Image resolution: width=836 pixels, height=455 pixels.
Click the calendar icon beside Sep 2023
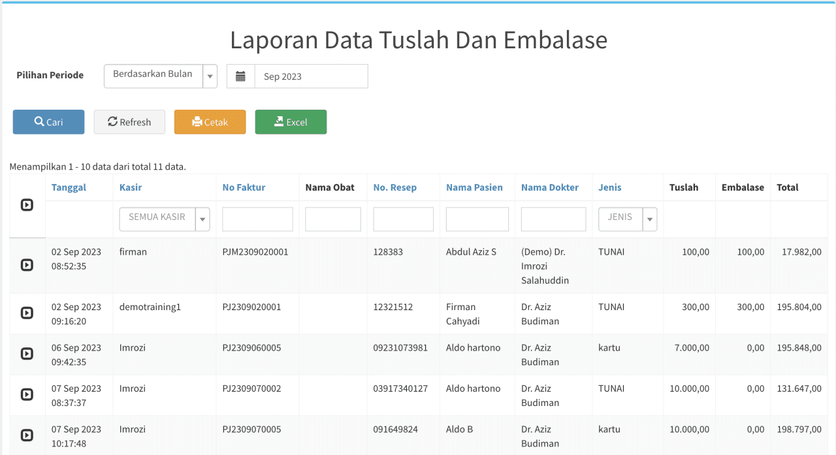[x=240, y=76]
